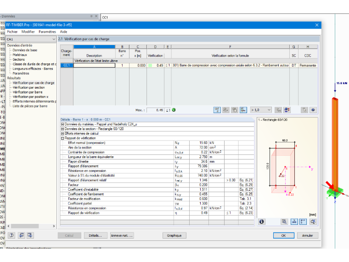349x262 pixels.
Task: Click the Permanente CDC cell
Action: [308, 65]
